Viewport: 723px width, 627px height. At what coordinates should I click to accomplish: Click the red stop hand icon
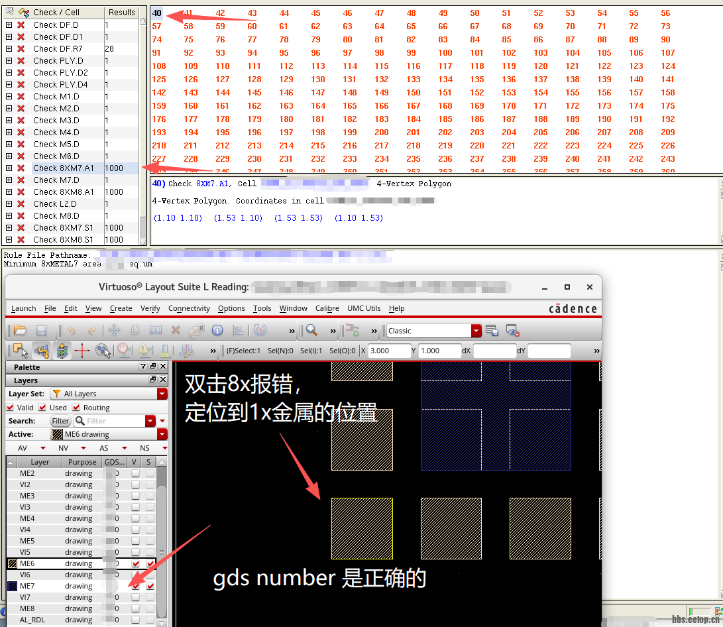click(124, 351)
